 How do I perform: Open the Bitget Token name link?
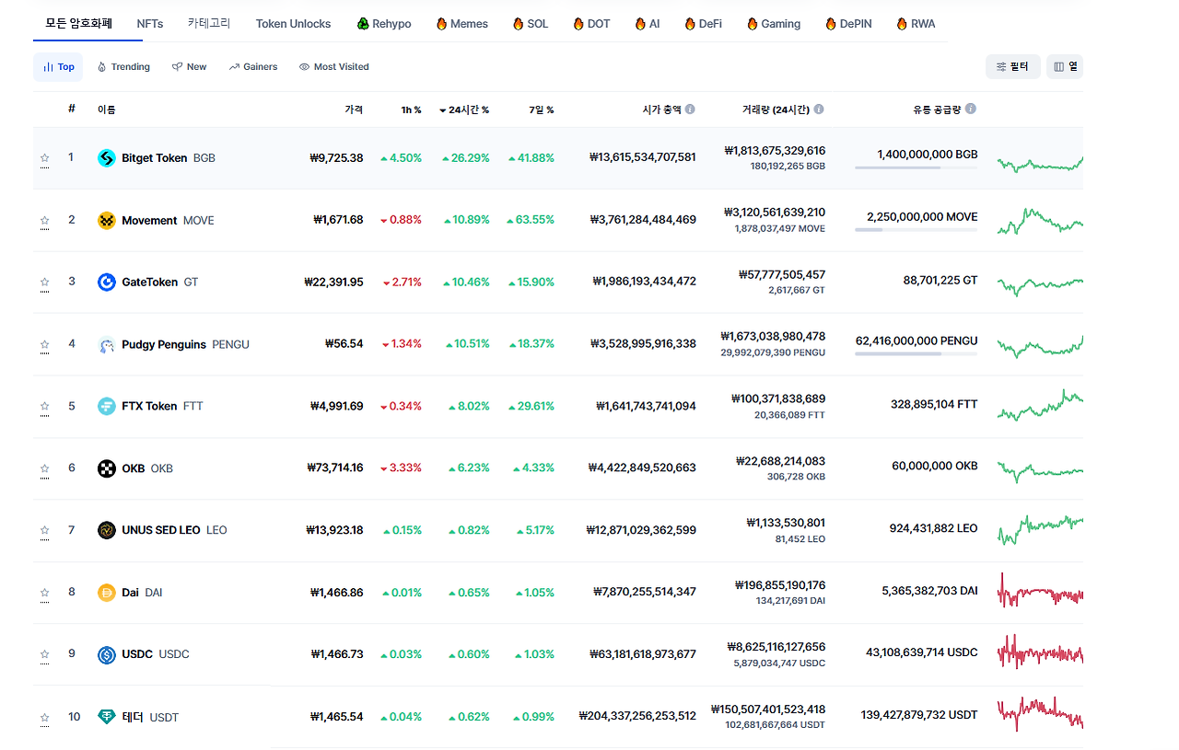[155, 158]
